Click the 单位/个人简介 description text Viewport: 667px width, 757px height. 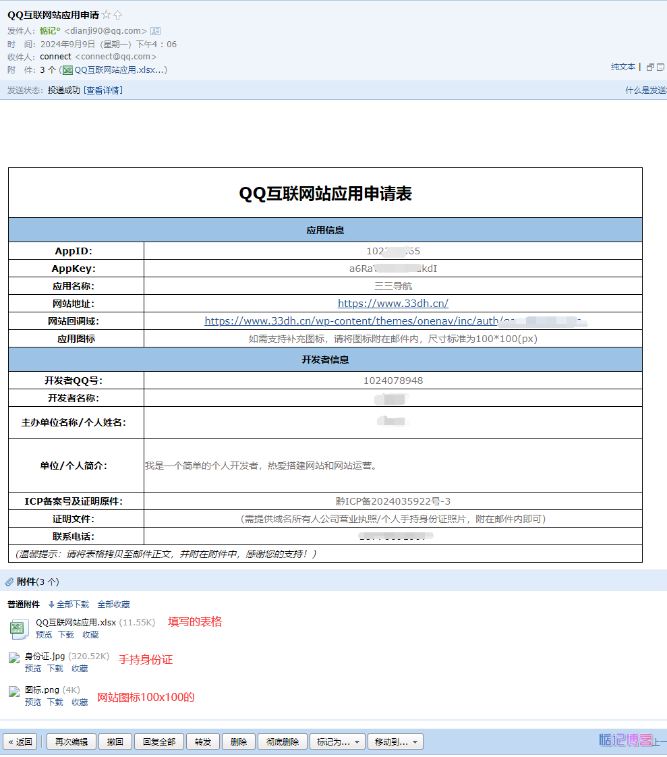pos(261,466)
